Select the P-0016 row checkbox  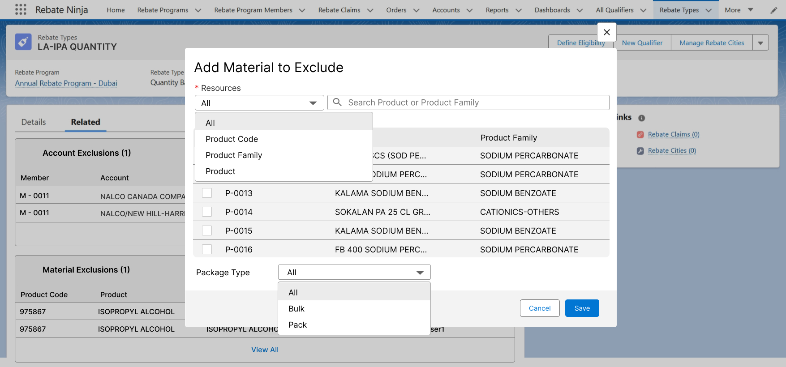[x=207, y=249]
